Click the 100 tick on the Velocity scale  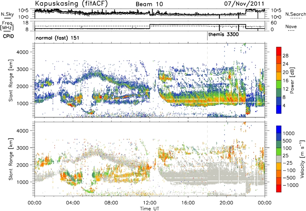287,148
